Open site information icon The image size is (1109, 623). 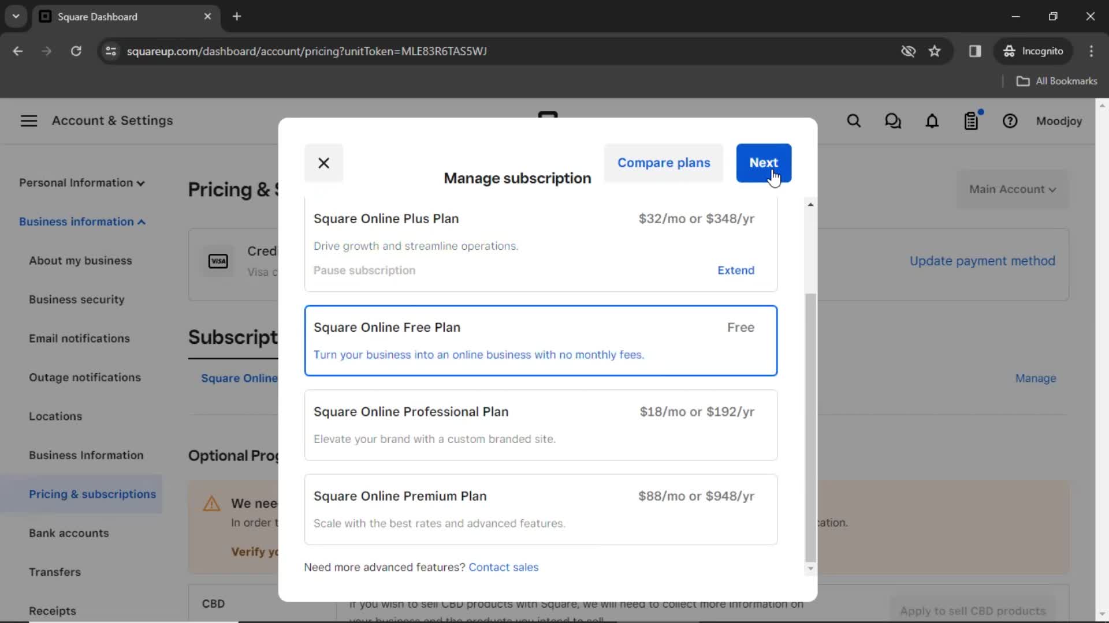click(x=111, y=51)
